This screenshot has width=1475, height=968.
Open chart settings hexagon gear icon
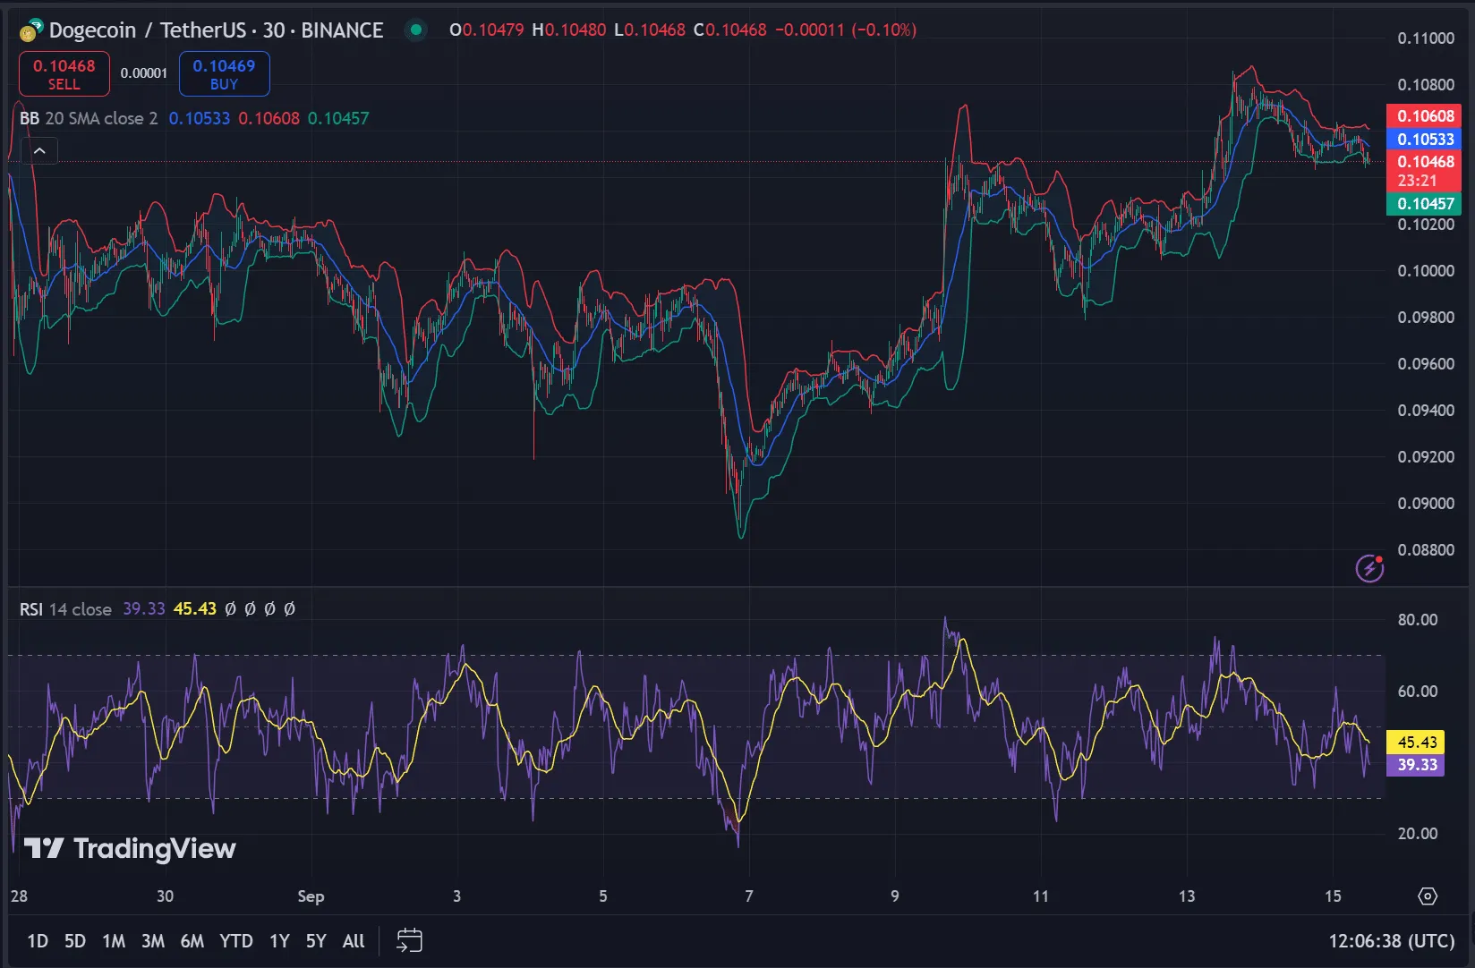click(x=1428, y=896)
